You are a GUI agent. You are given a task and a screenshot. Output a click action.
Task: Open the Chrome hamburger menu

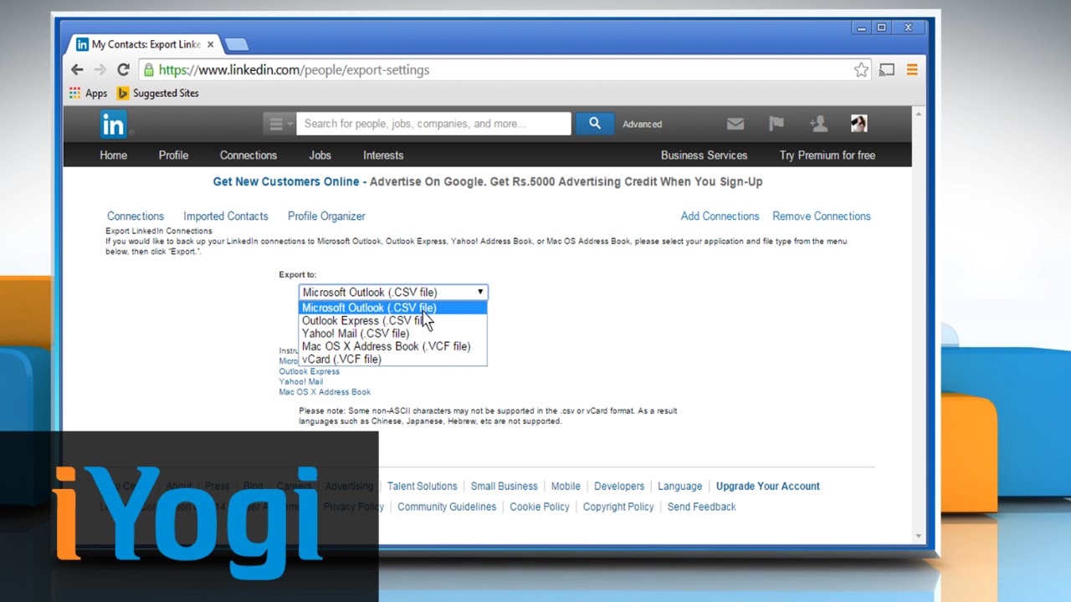[x=912, y=70]
